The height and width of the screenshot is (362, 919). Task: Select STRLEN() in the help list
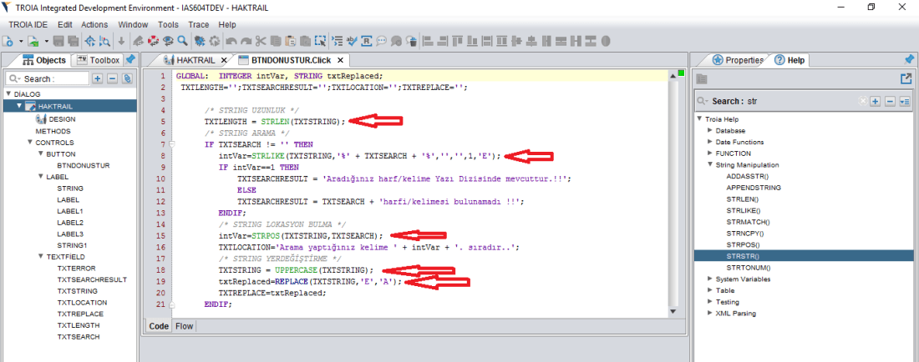[743, 199]
